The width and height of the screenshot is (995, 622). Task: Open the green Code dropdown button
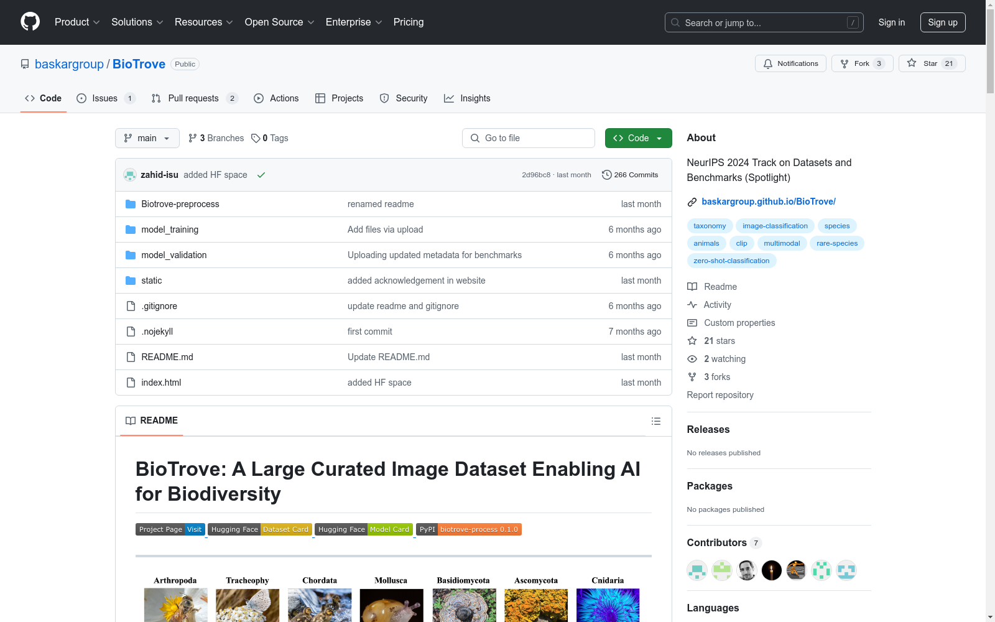coord(638,138)
